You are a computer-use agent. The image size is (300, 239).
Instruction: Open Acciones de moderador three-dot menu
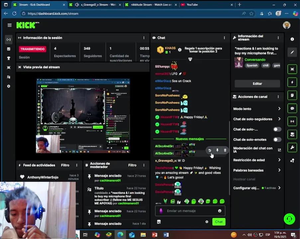coord(144,165)
